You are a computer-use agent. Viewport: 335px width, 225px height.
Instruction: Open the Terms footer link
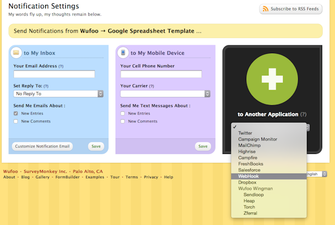132,177
